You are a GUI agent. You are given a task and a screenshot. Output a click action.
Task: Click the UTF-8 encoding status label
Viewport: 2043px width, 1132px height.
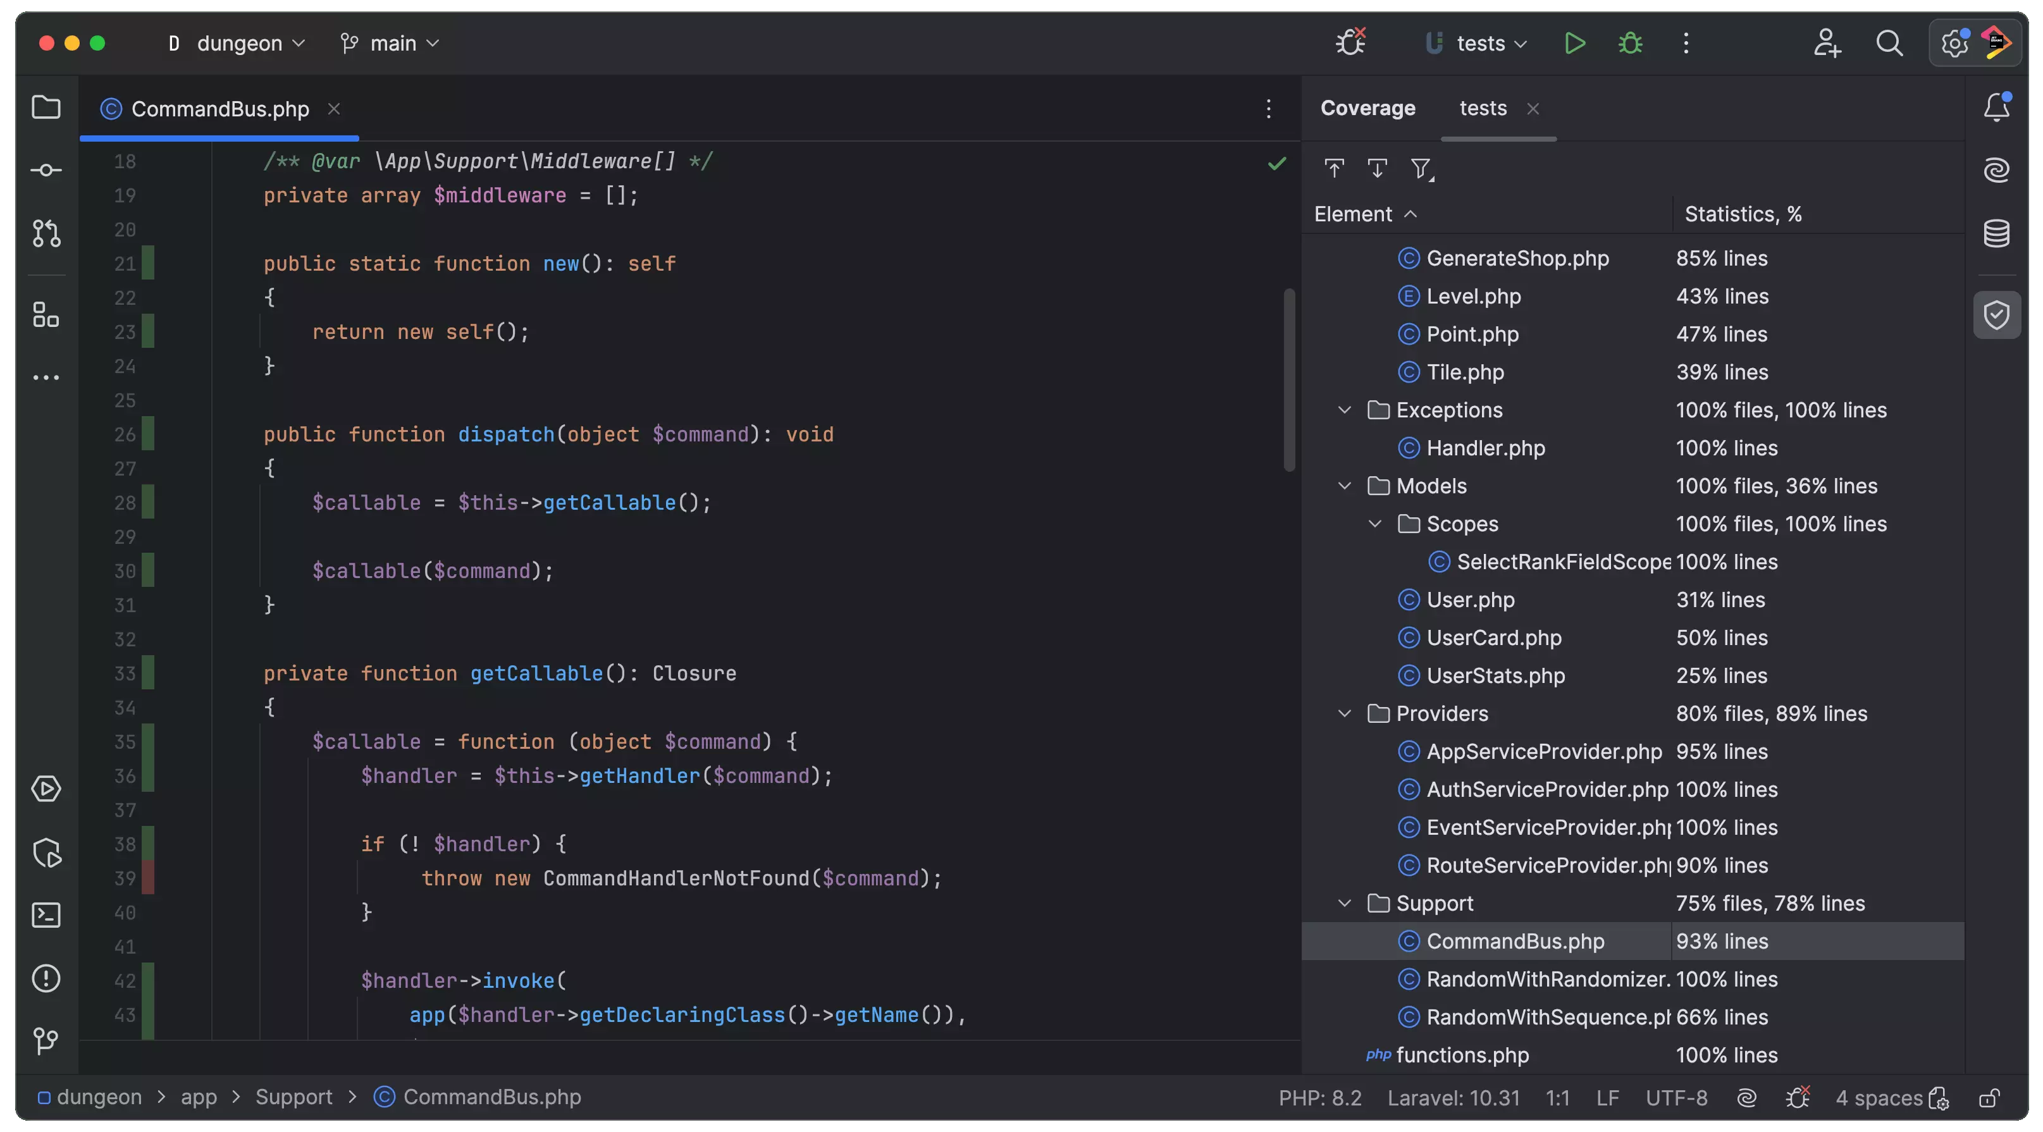click(x=1676, y=1098)
